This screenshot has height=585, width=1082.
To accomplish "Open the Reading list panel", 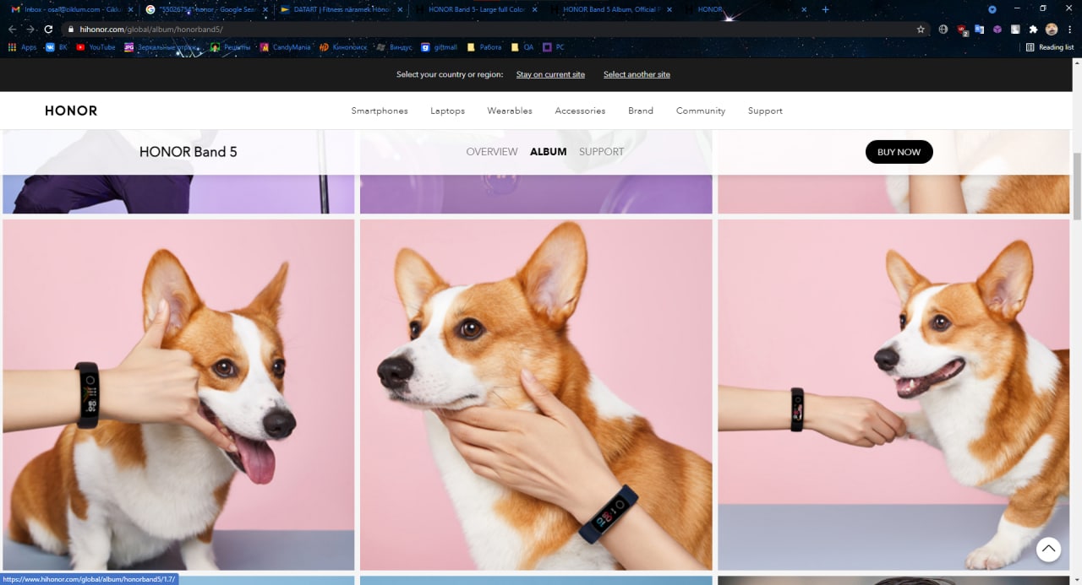I will tap(1050, 47).
